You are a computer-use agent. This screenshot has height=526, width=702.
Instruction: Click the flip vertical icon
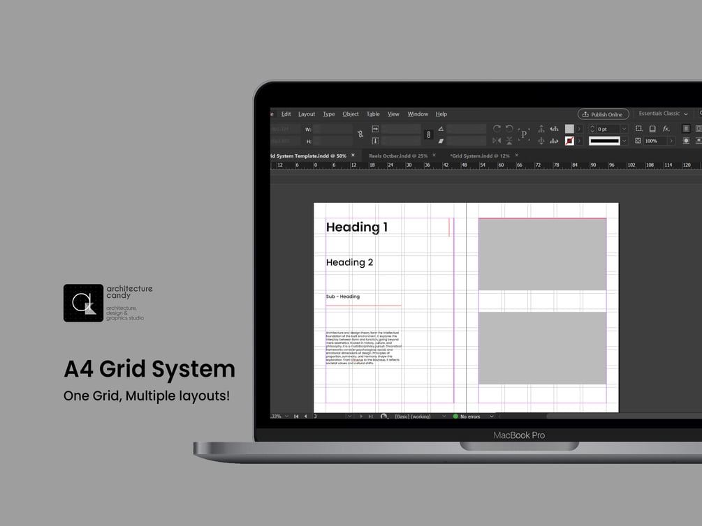coord(509,141)
